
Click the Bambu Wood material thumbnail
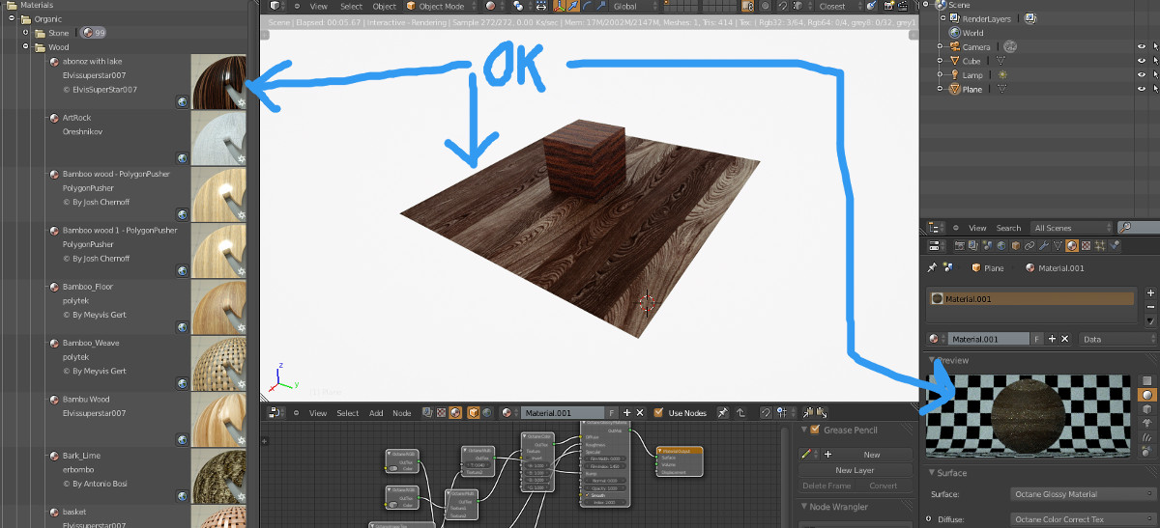click(218, 419)
